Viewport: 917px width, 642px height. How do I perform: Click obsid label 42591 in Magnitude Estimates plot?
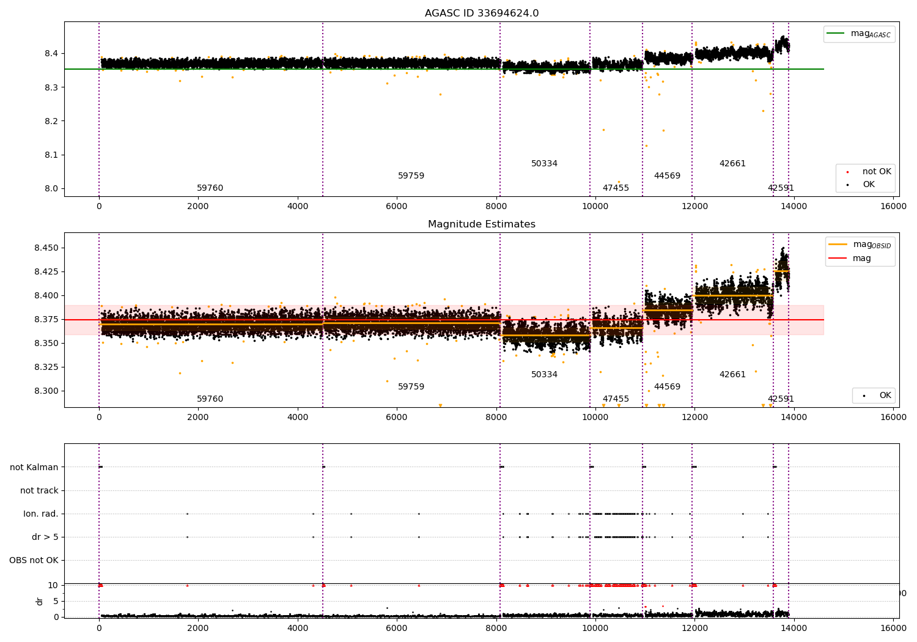click(781, 399)
